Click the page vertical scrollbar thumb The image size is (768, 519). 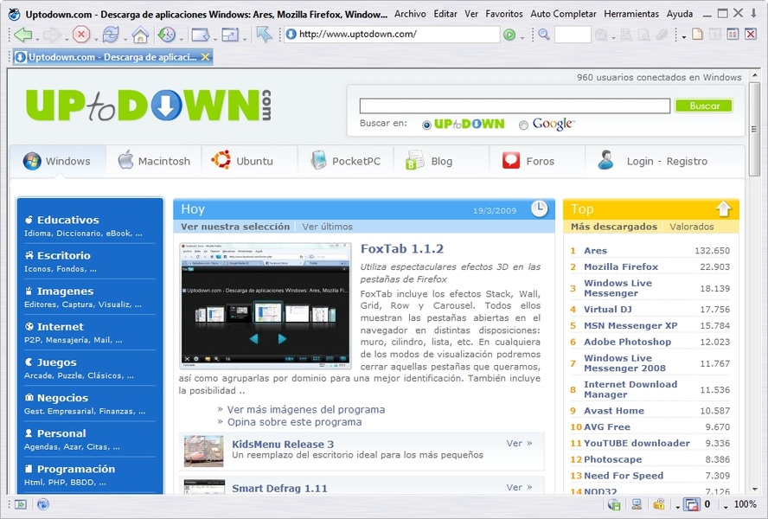(x=754, y=130)
